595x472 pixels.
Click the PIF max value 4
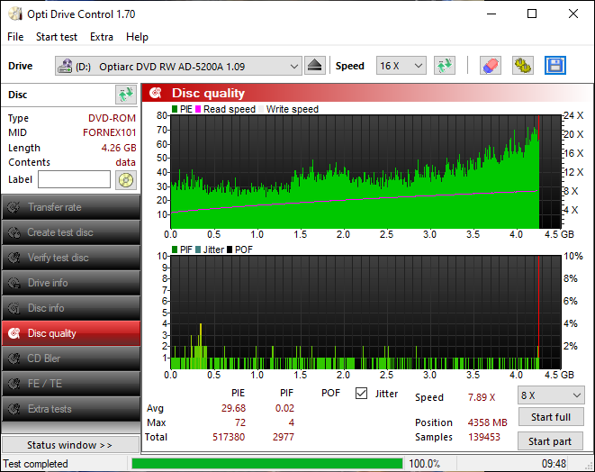[291, 422]
